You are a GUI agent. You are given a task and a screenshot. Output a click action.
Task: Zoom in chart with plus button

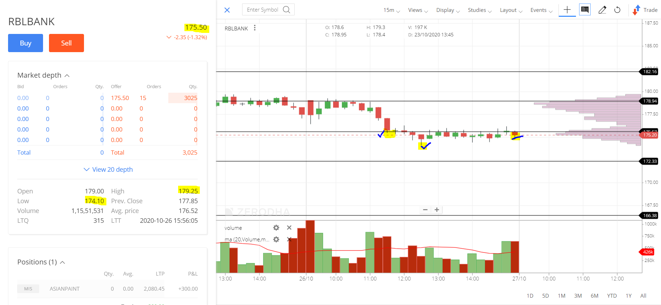[x=437, y=210]
